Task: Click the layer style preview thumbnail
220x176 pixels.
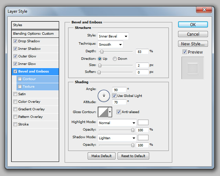Action: point(192,68)
